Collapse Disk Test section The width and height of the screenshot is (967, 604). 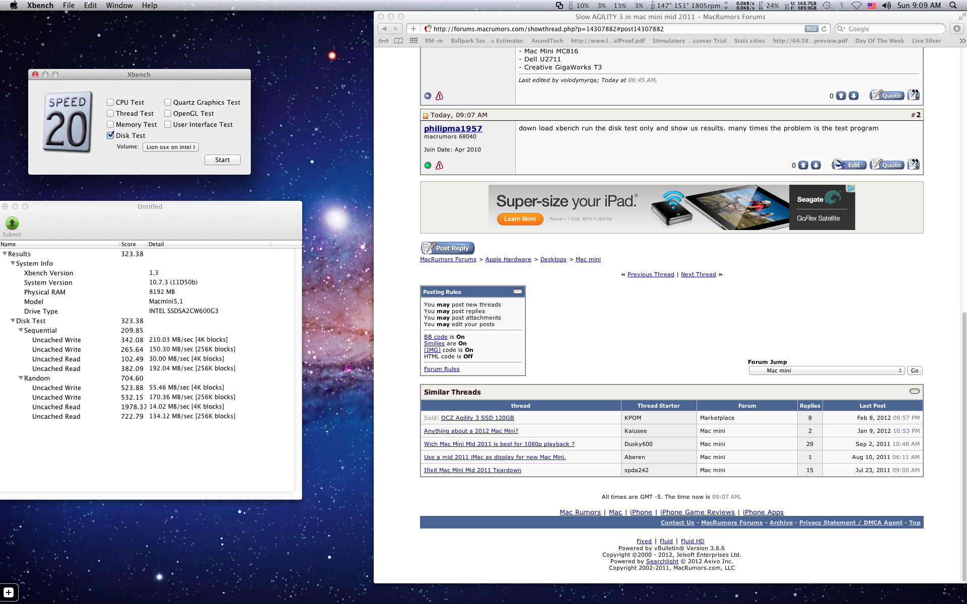coord(13,321)
